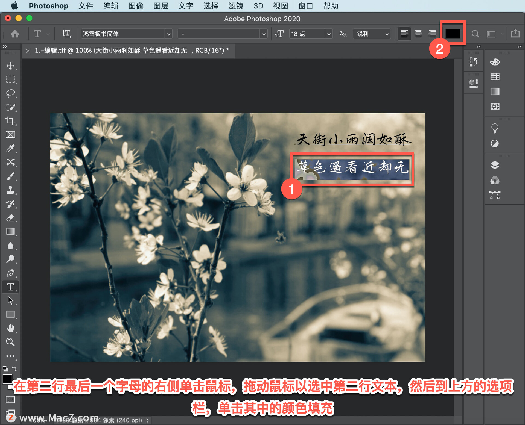Viewport: 525px width, 425px height.
Task: Open the Paths panel icon
Action: click(x=495, y=195)
